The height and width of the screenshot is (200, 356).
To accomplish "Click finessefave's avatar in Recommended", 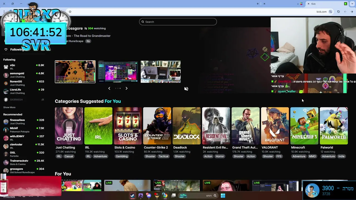I will [x=6, y=122].
